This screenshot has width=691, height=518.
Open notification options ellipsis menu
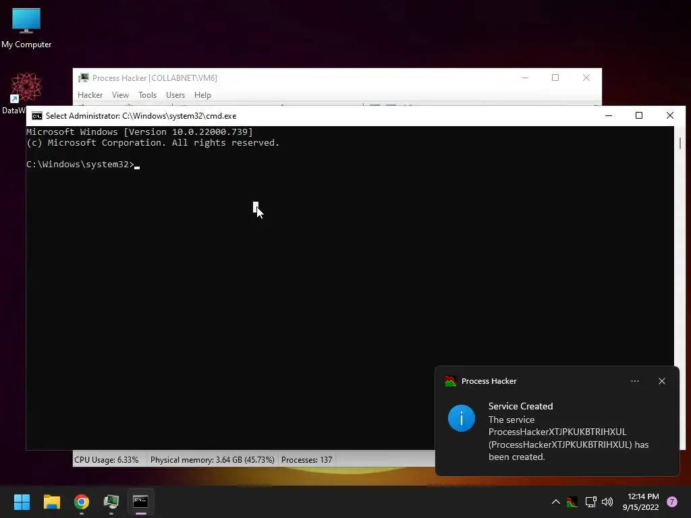[x=635, y=381]
